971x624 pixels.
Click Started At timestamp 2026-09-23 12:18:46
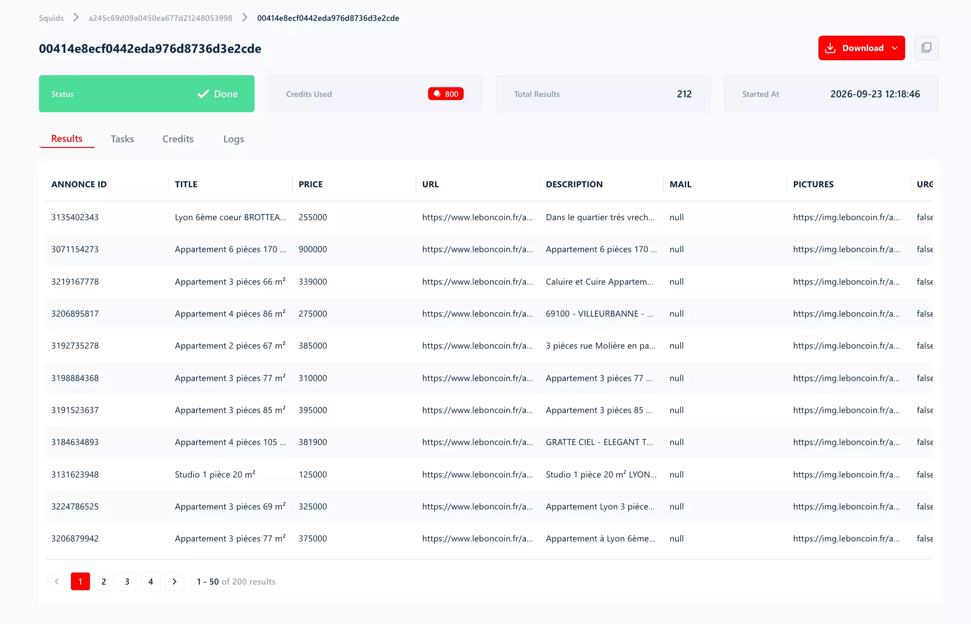coord(875,94)
